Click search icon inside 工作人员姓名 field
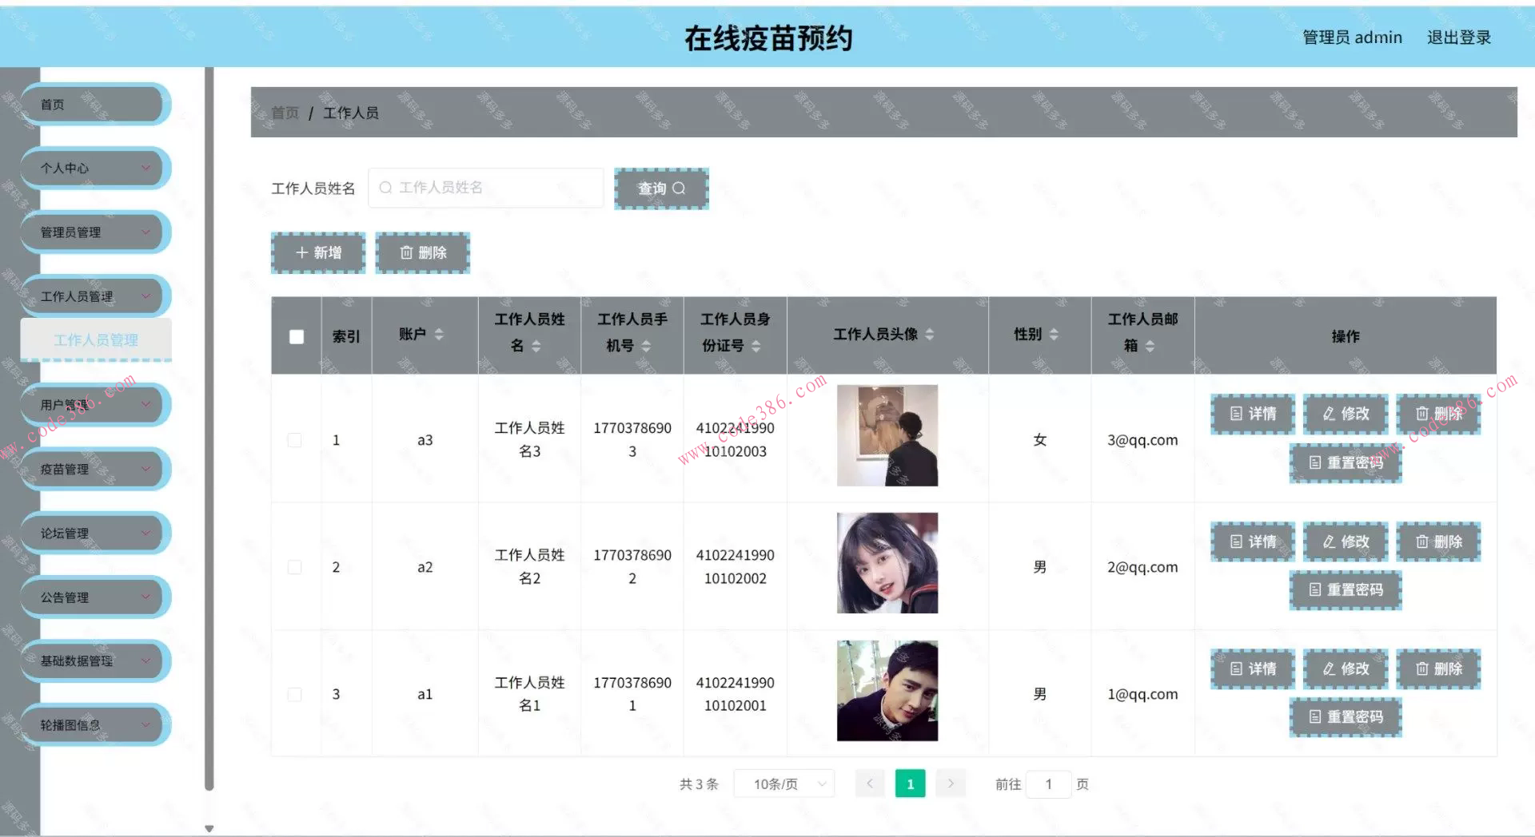The width and height of the screenshot is (1535, 837). click(385, 188)
